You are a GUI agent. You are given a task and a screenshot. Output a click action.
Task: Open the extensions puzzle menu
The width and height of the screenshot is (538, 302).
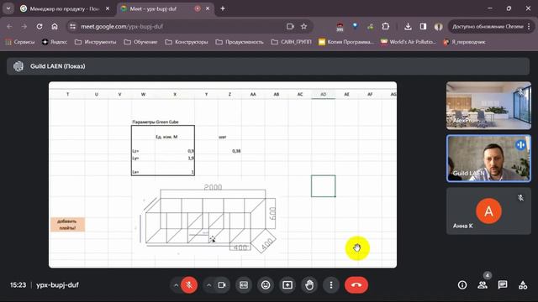coord(386,26)
